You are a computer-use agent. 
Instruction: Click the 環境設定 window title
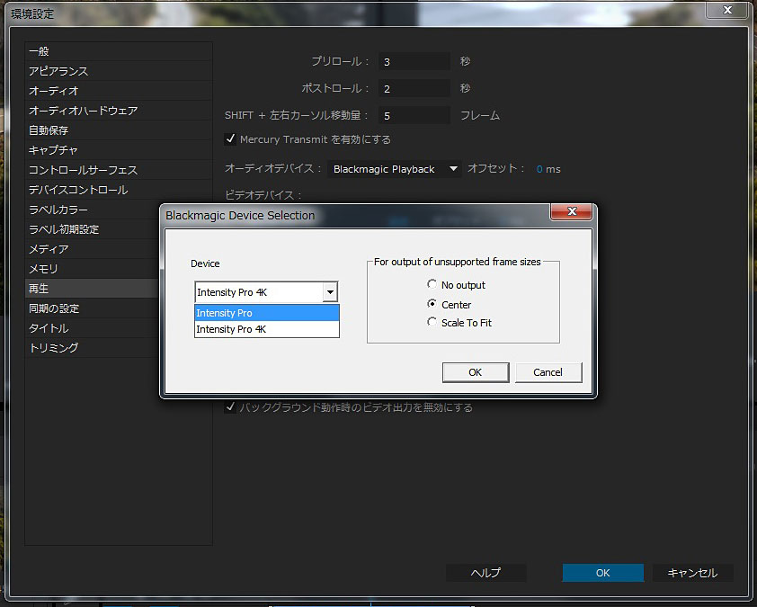[x=32, y=14]
